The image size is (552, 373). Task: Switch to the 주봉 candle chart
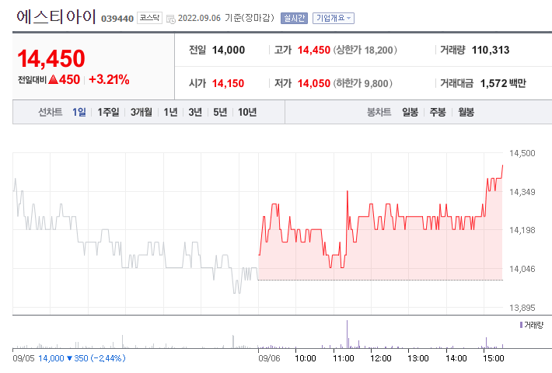(x=438, y=112)
